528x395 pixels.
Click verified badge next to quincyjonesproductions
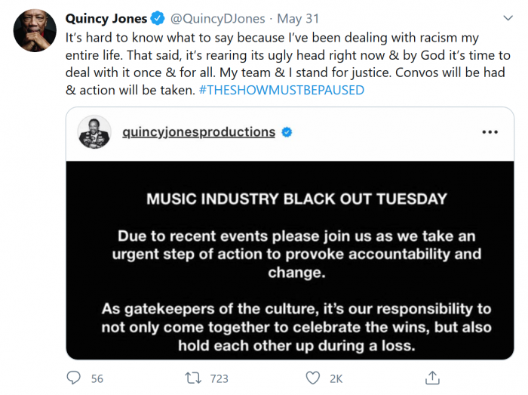[x=287, y=132]
